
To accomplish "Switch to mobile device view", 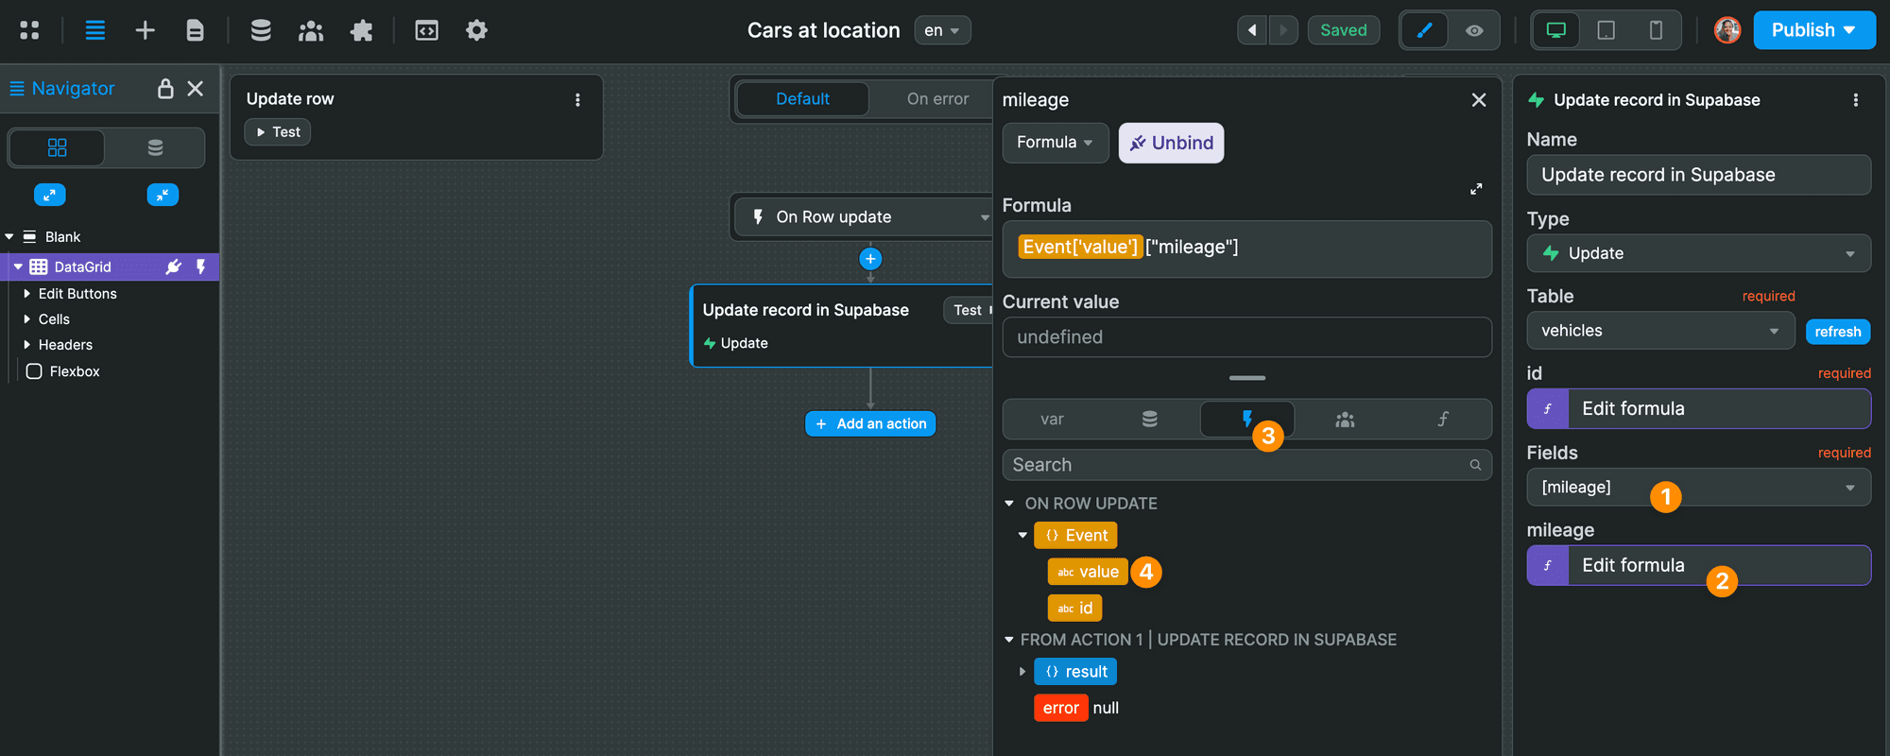I will [x=1656, y=30].
